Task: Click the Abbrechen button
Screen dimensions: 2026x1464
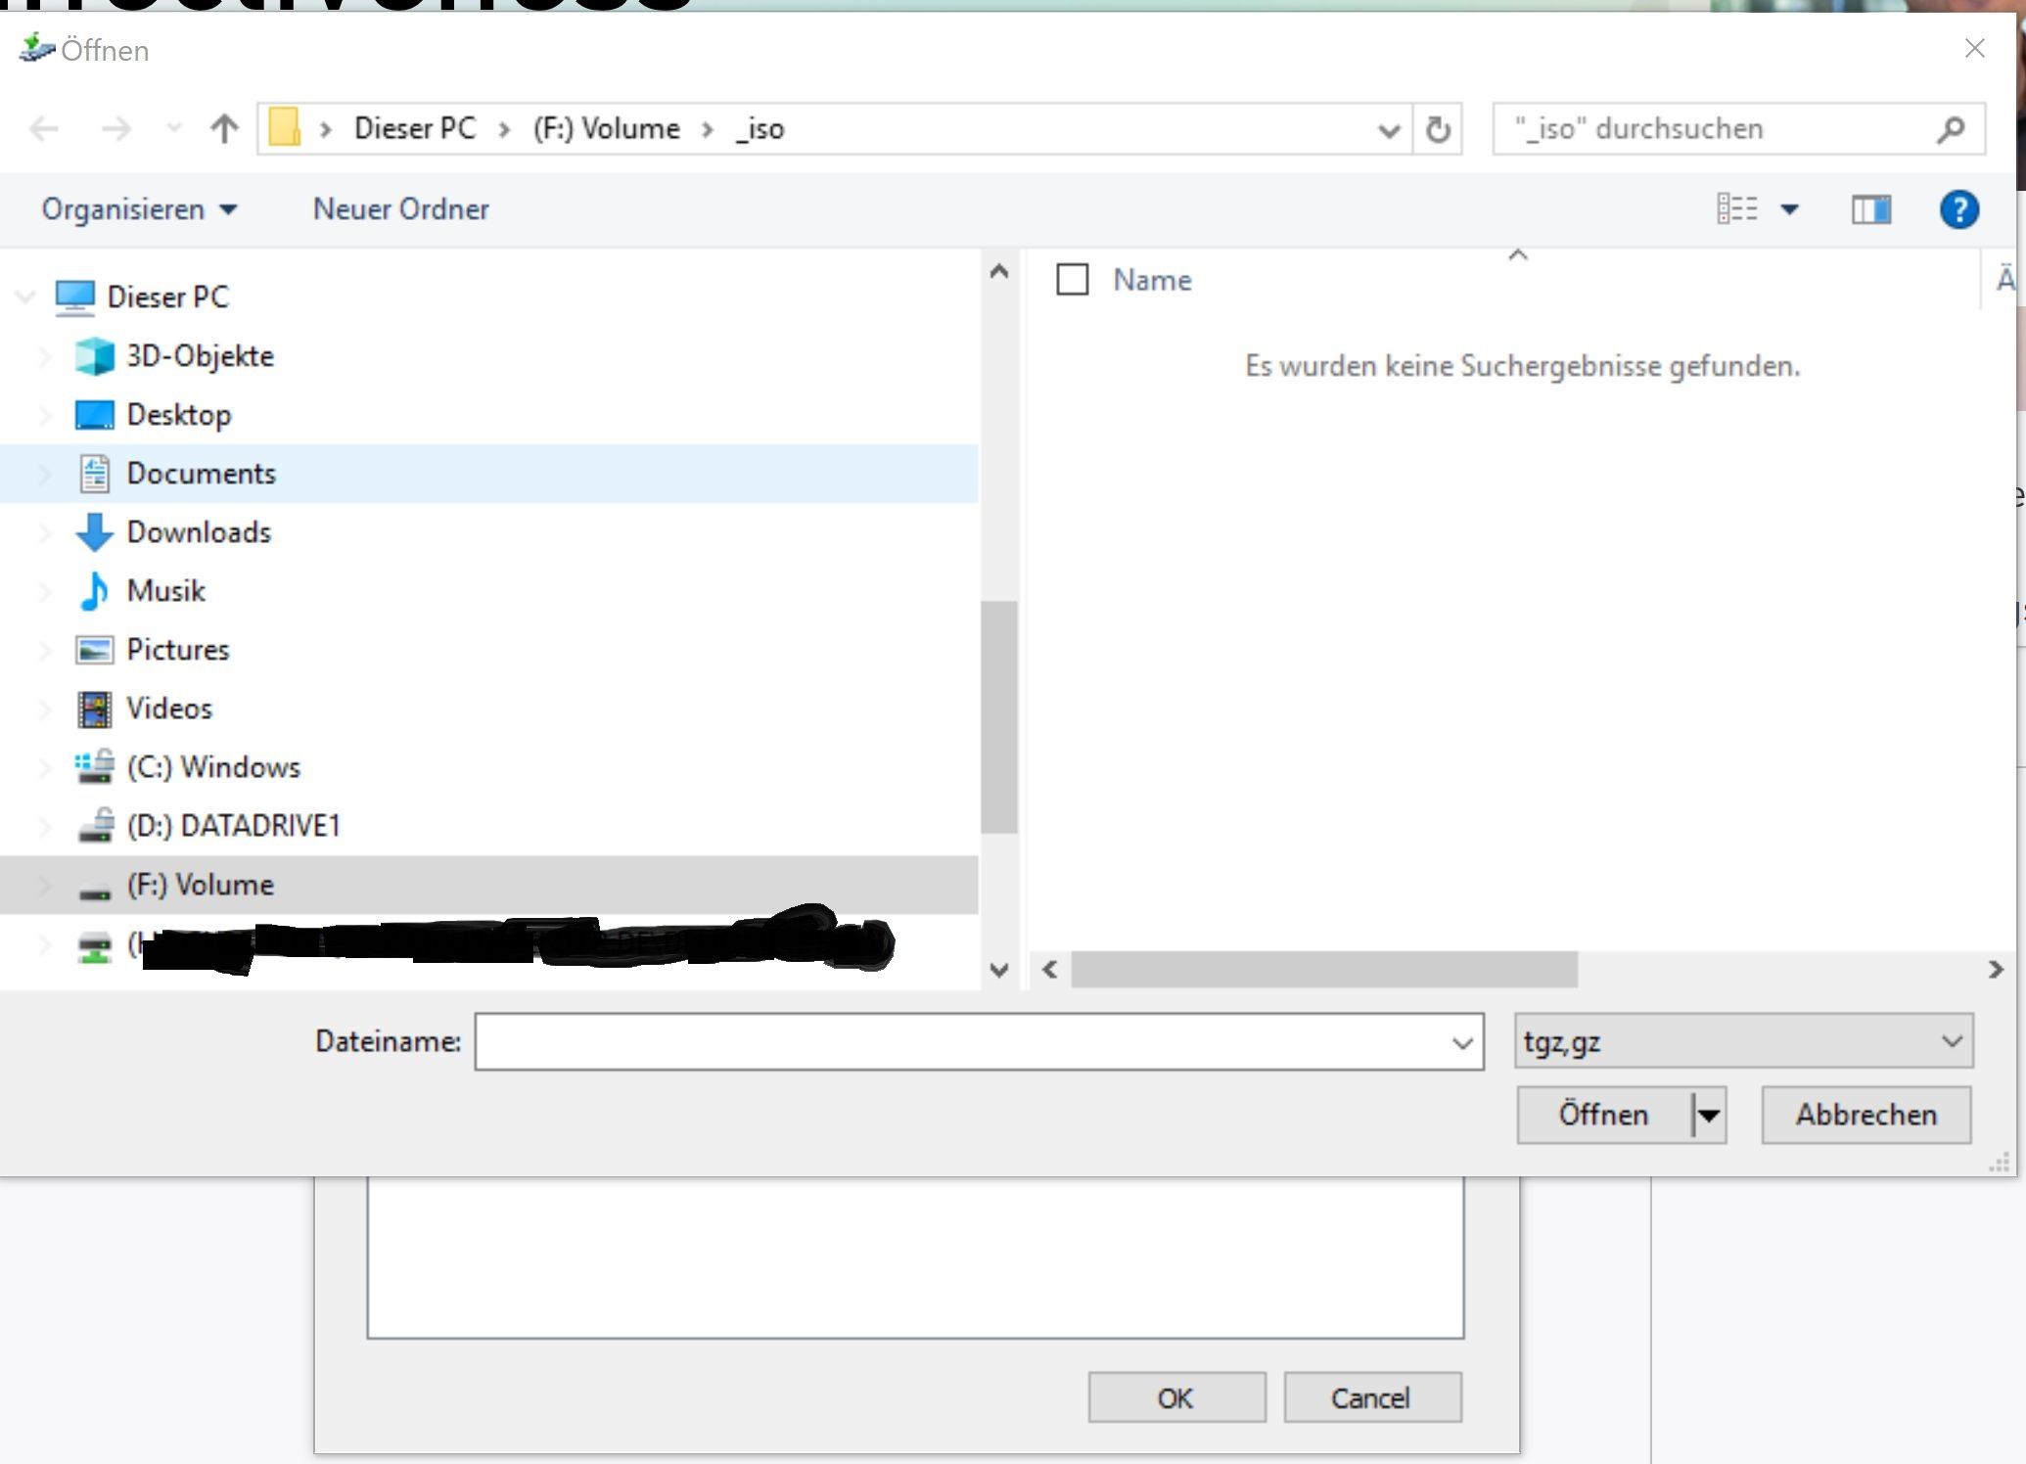Action: tap(1865, 1115)
